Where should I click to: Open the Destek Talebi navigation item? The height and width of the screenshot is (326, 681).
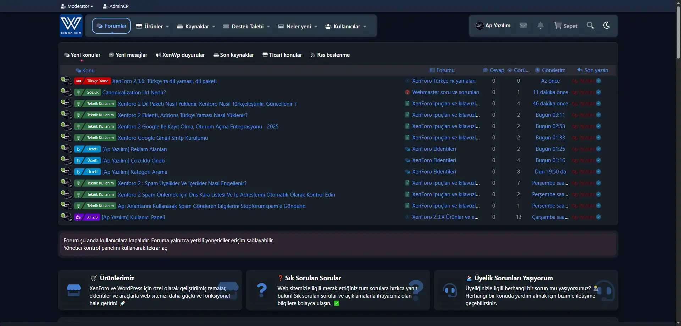tap(243, 27)
